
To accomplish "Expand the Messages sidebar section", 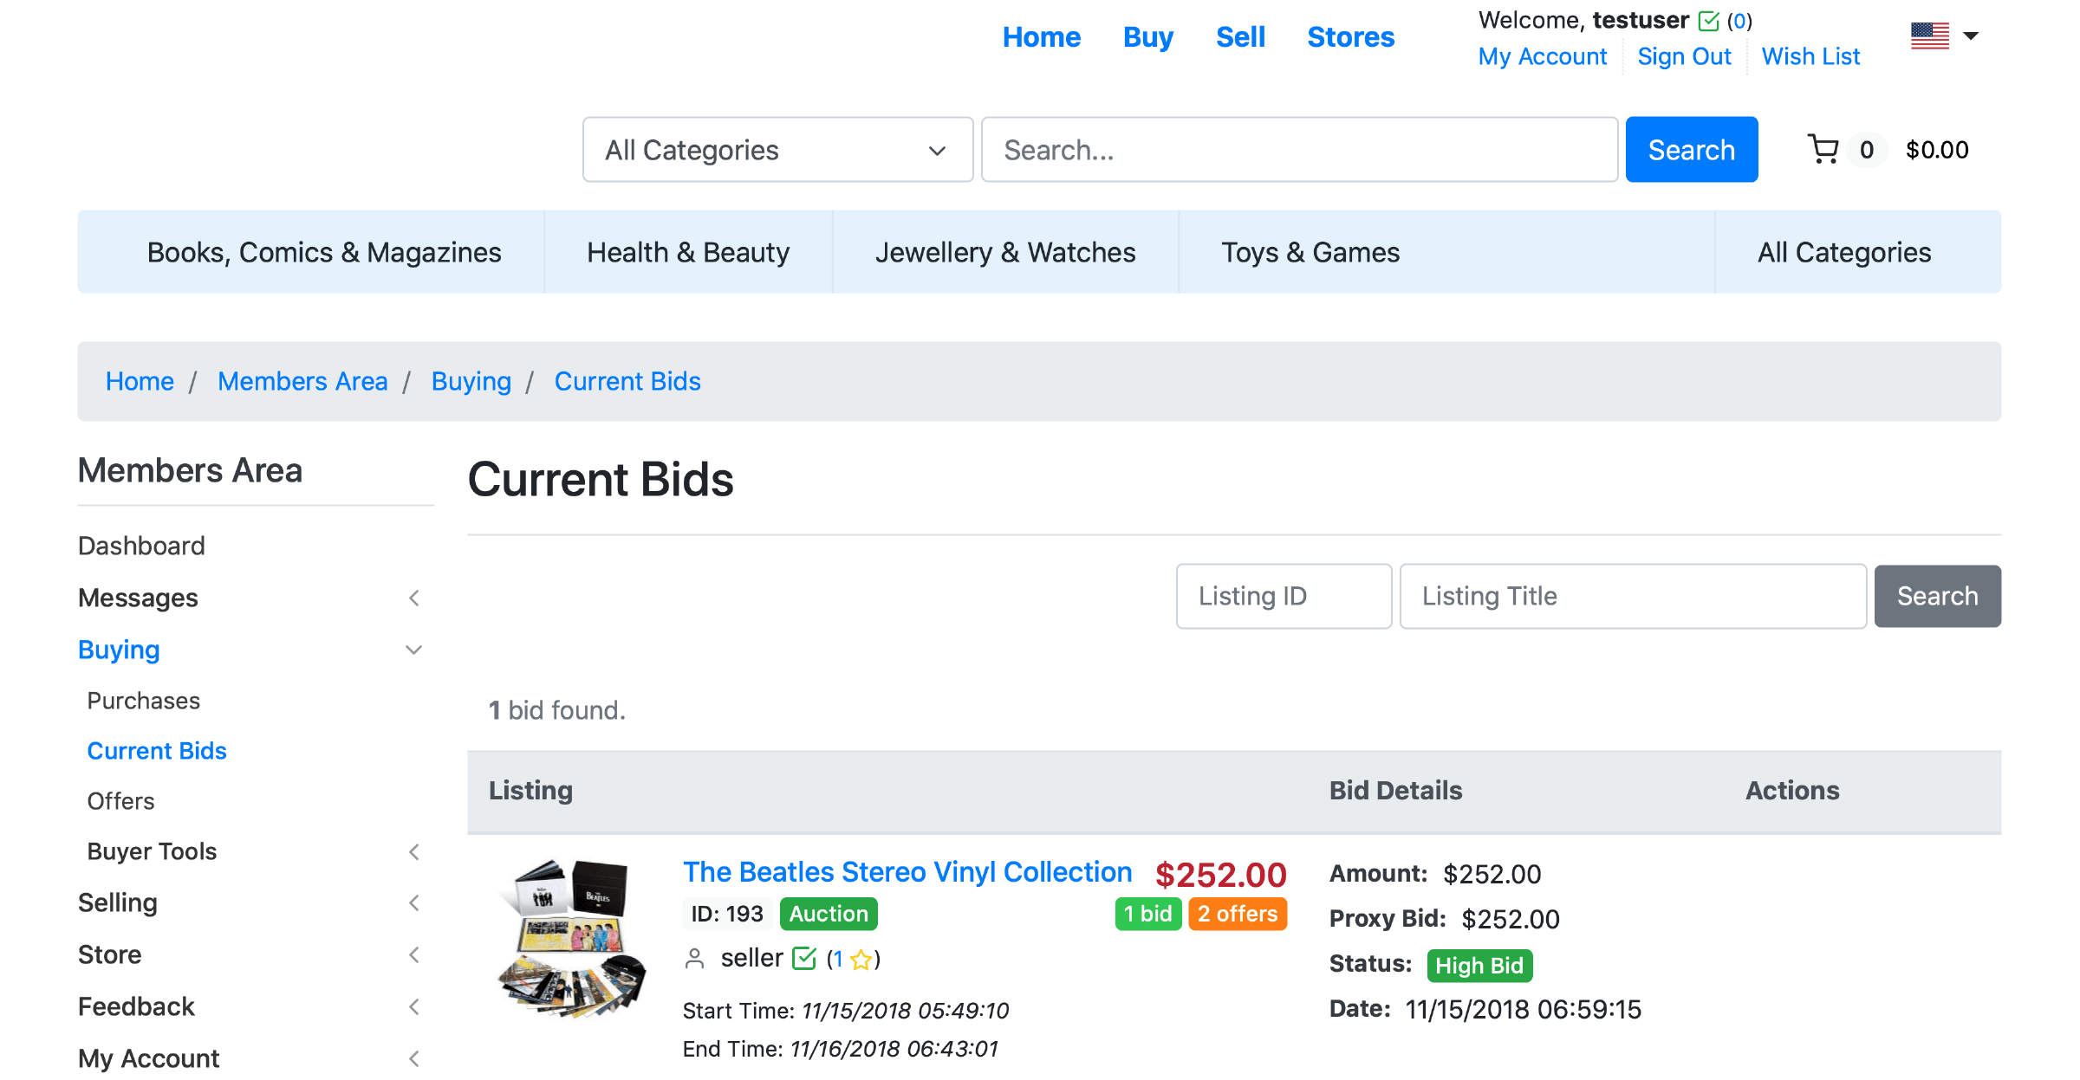I will [x=414, y=598].
